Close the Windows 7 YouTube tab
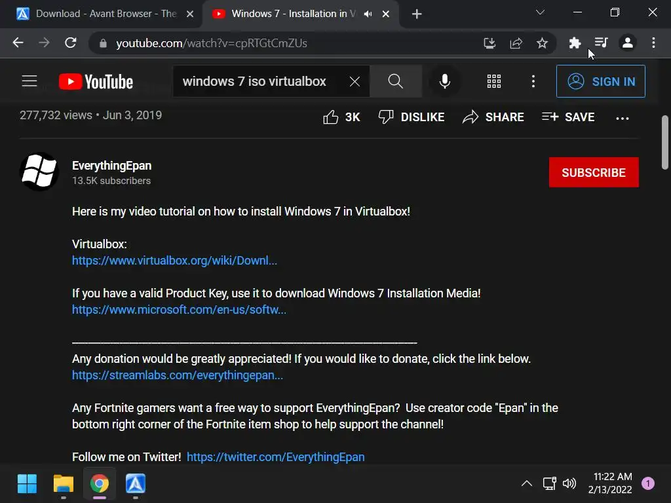 [x=385, y=14]
